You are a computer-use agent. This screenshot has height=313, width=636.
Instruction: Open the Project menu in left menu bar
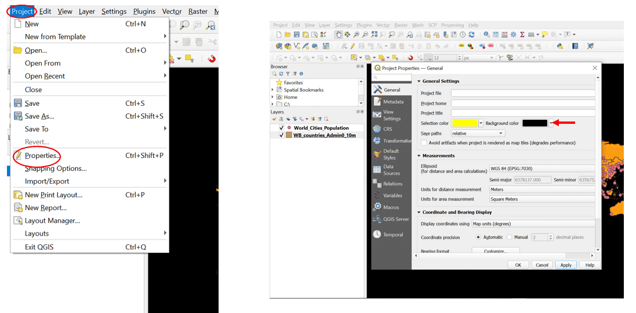[x=22, y=12]
